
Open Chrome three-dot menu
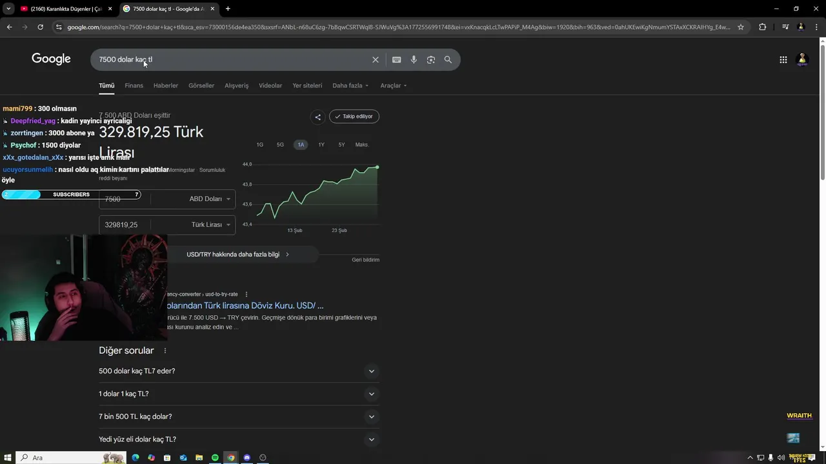pyautogui.click(x=816, y=27)
